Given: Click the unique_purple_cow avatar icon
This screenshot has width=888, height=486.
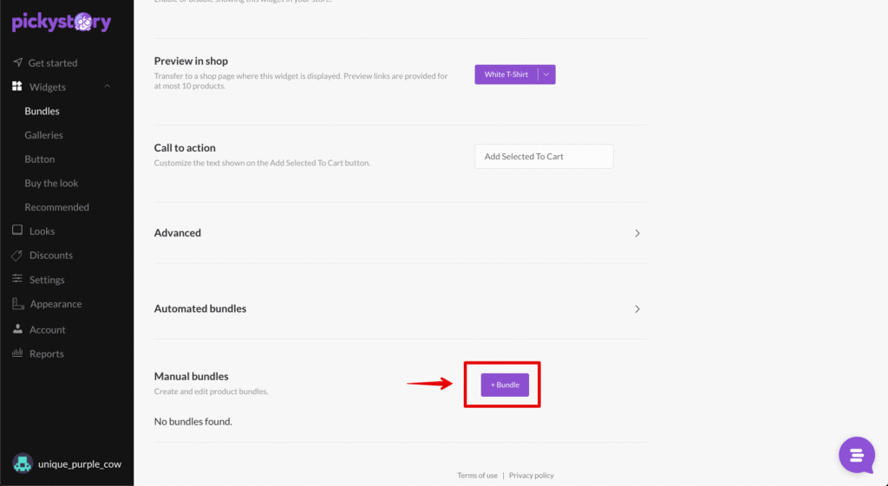Looking at the screenshot, I should pos(23,463).
